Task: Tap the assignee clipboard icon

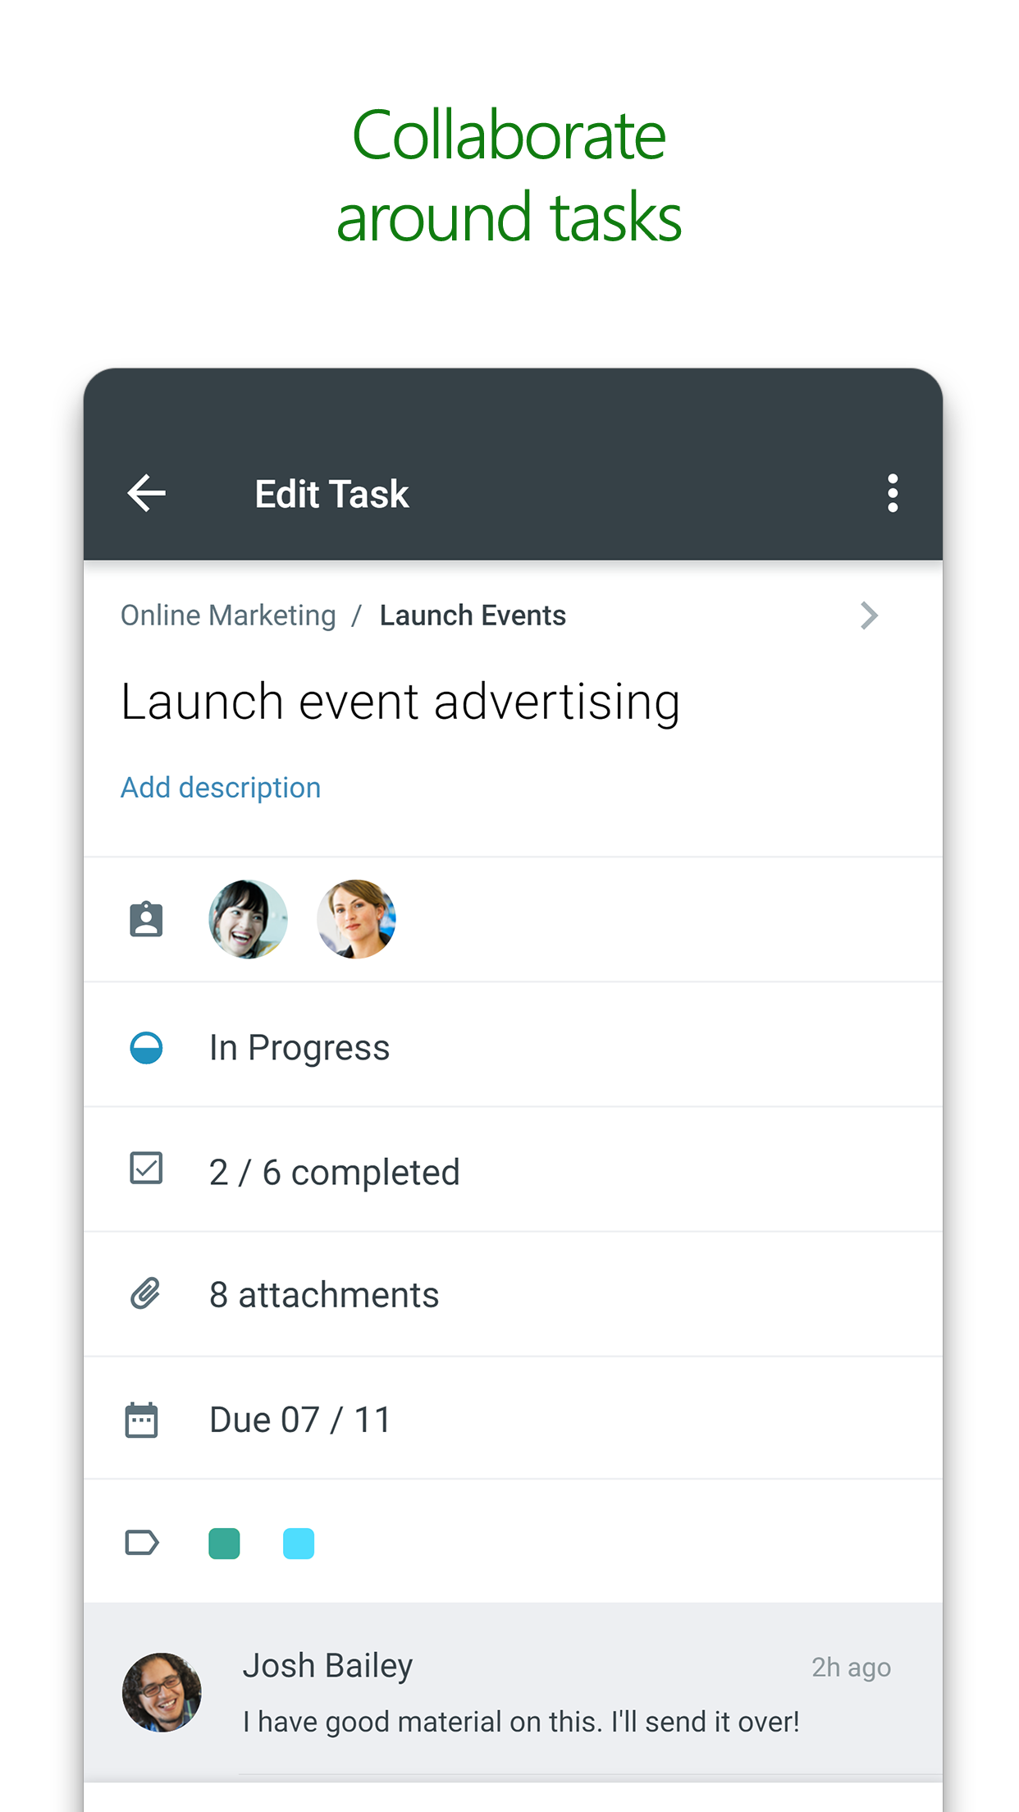Action: (146, 919)
